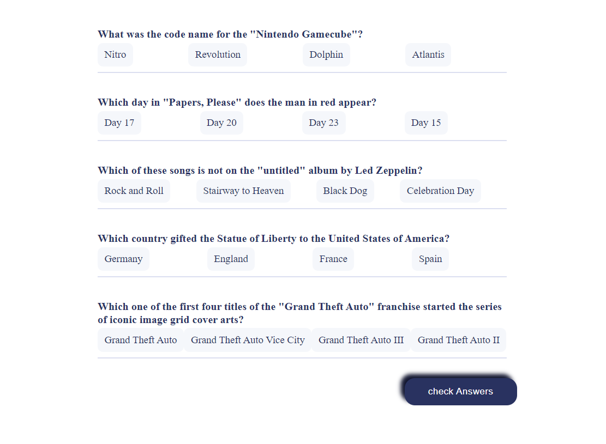The height and width of the screenshot is (444, 606).
Task: Select "Day 17" as an answer
Action: [119, 123]
